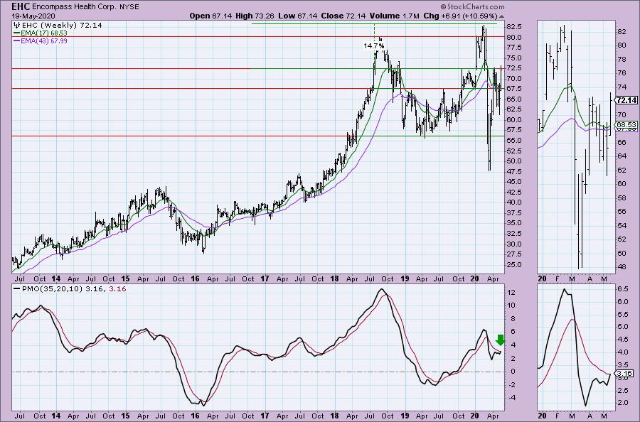Click year 18 on the price chart time axis
640x422 pixels.
(x=335, y=279)
